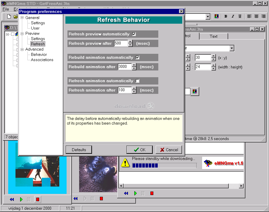
Task: Align text right in main toolbar
Action: pos(263,16)
